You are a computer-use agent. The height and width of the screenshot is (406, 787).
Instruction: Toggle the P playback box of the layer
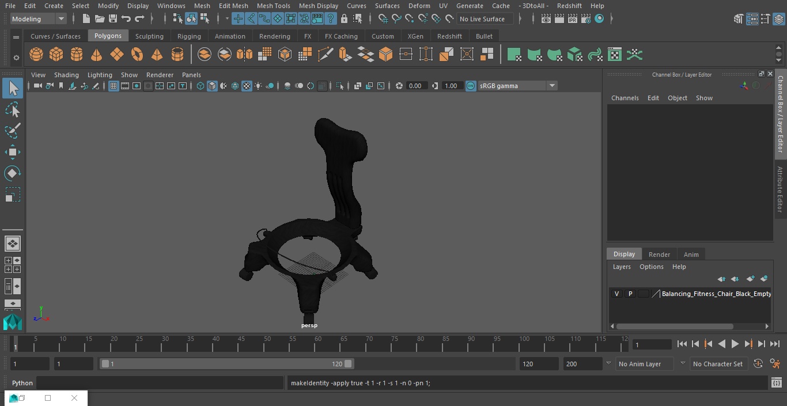point(630,294)
